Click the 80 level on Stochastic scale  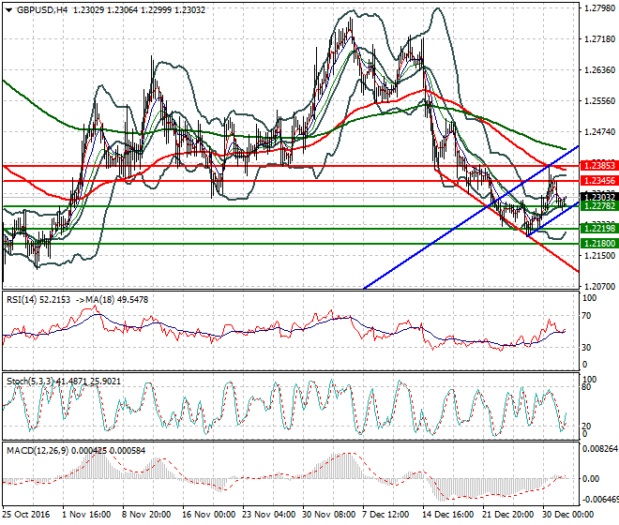click(x=587, y=386)
